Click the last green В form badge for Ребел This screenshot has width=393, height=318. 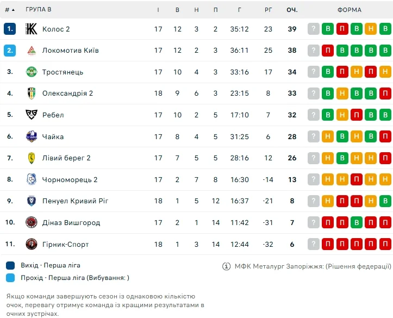click(x=385, y=115)
